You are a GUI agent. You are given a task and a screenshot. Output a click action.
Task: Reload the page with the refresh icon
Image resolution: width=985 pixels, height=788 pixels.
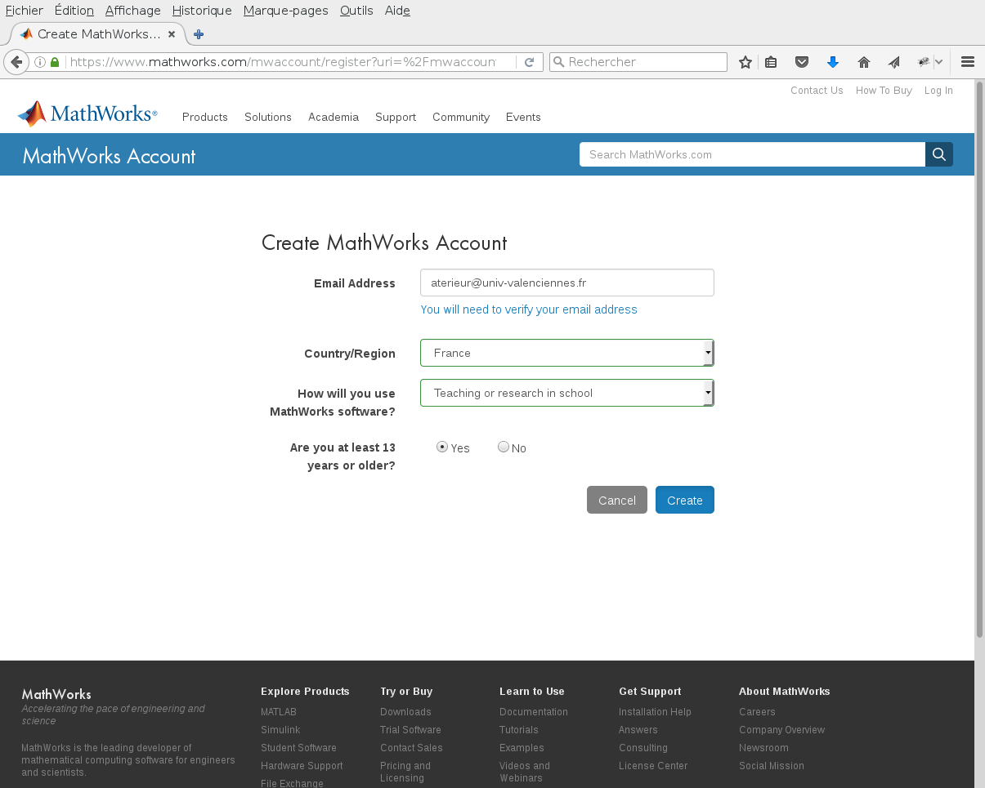tap(530, 62)
